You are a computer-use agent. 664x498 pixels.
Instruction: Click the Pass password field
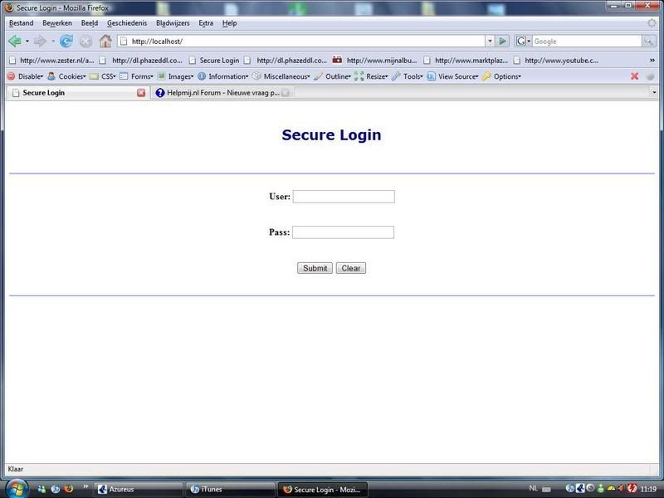[343, 232]
